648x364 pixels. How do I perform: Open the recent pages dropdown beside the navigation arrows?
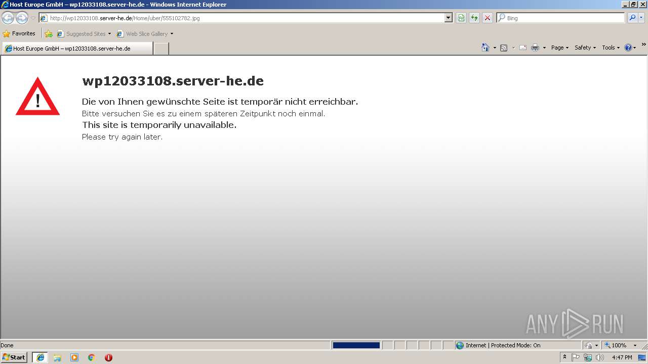[33, 18]
